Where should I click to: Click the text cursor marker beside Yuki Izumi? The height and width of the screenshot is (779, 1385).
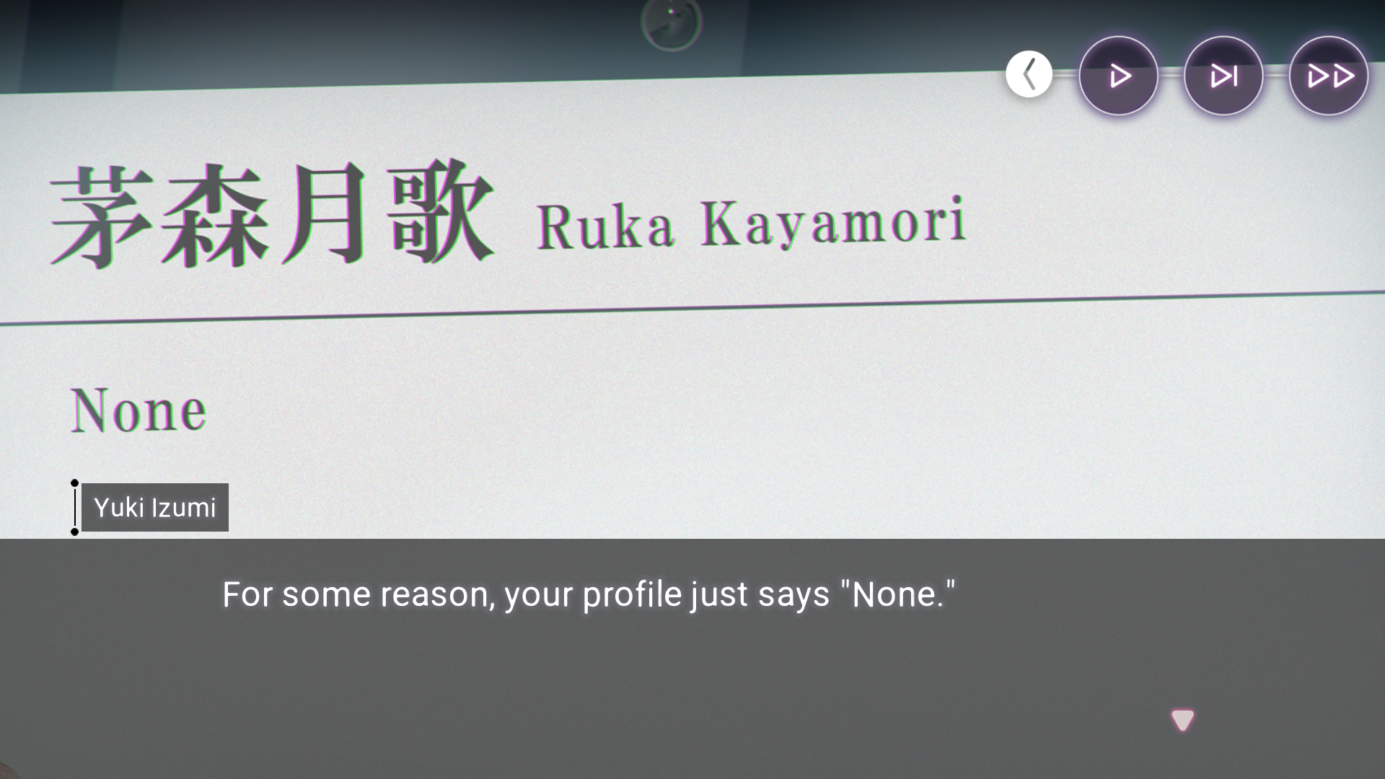tap(74, 507)
